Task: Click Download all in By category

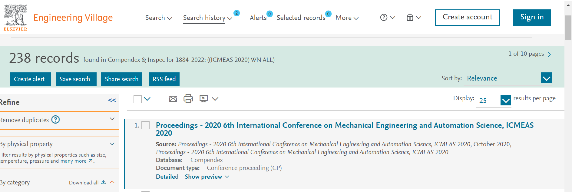Action: [x=88, y=183]
